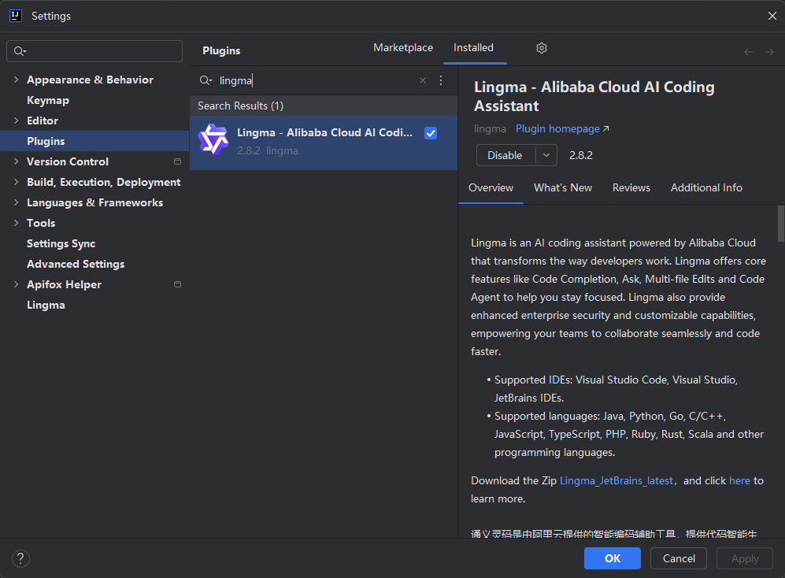Uncheck the Lingma plugin enabled checkbox

[x=431, y=133]
